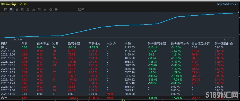Click max lots 0.12 on 2023.11.28

pos(40,76)
